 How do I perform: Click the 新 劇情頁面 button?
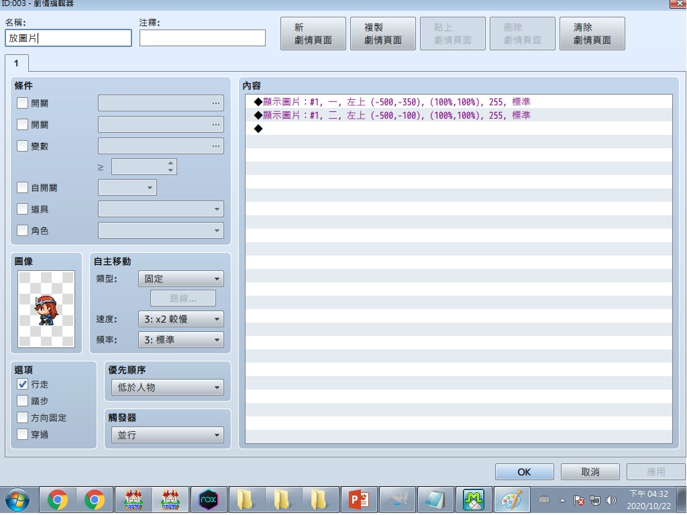pyautogui.click(x=313, y=34)
